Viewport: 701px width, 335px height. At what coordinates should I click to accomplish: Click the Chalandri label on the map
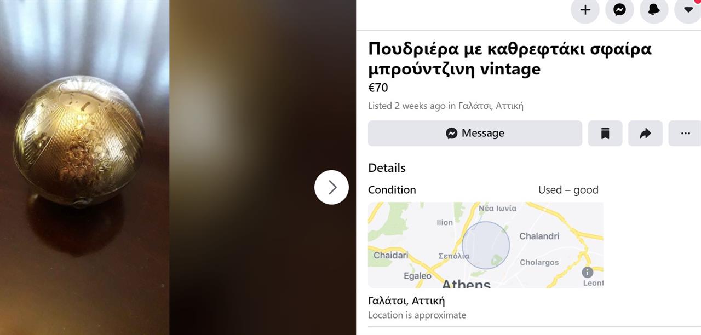pyautogui.click(x=539, y=236)
